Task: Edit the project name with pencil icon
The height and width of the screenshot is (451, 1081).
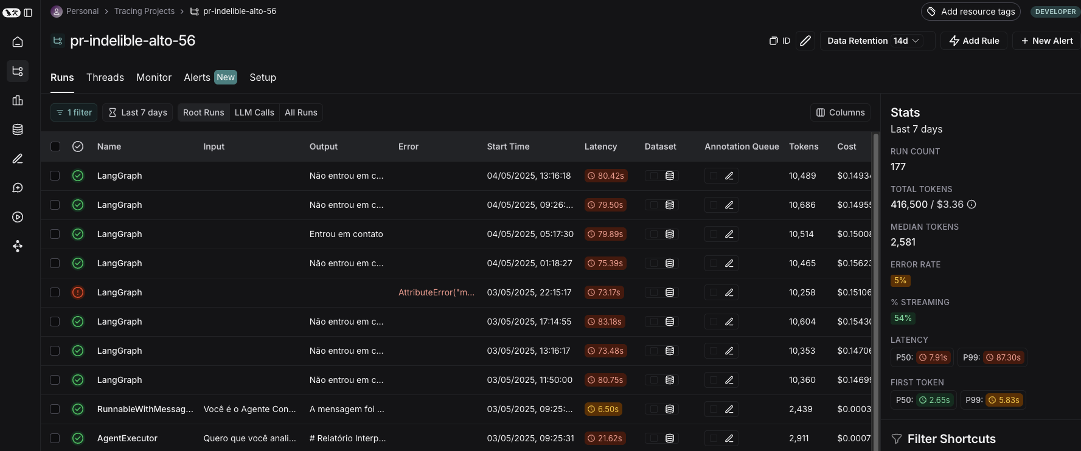Action: click(805, 41)
